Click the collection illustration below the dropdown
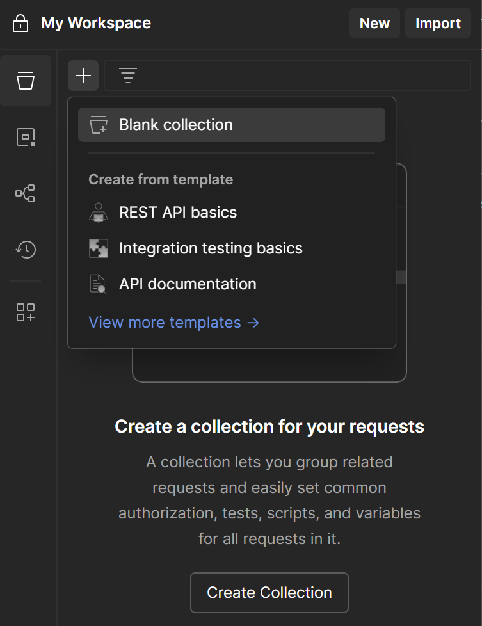The width and height of the screenshot is (482, 626). pos(269,366)
